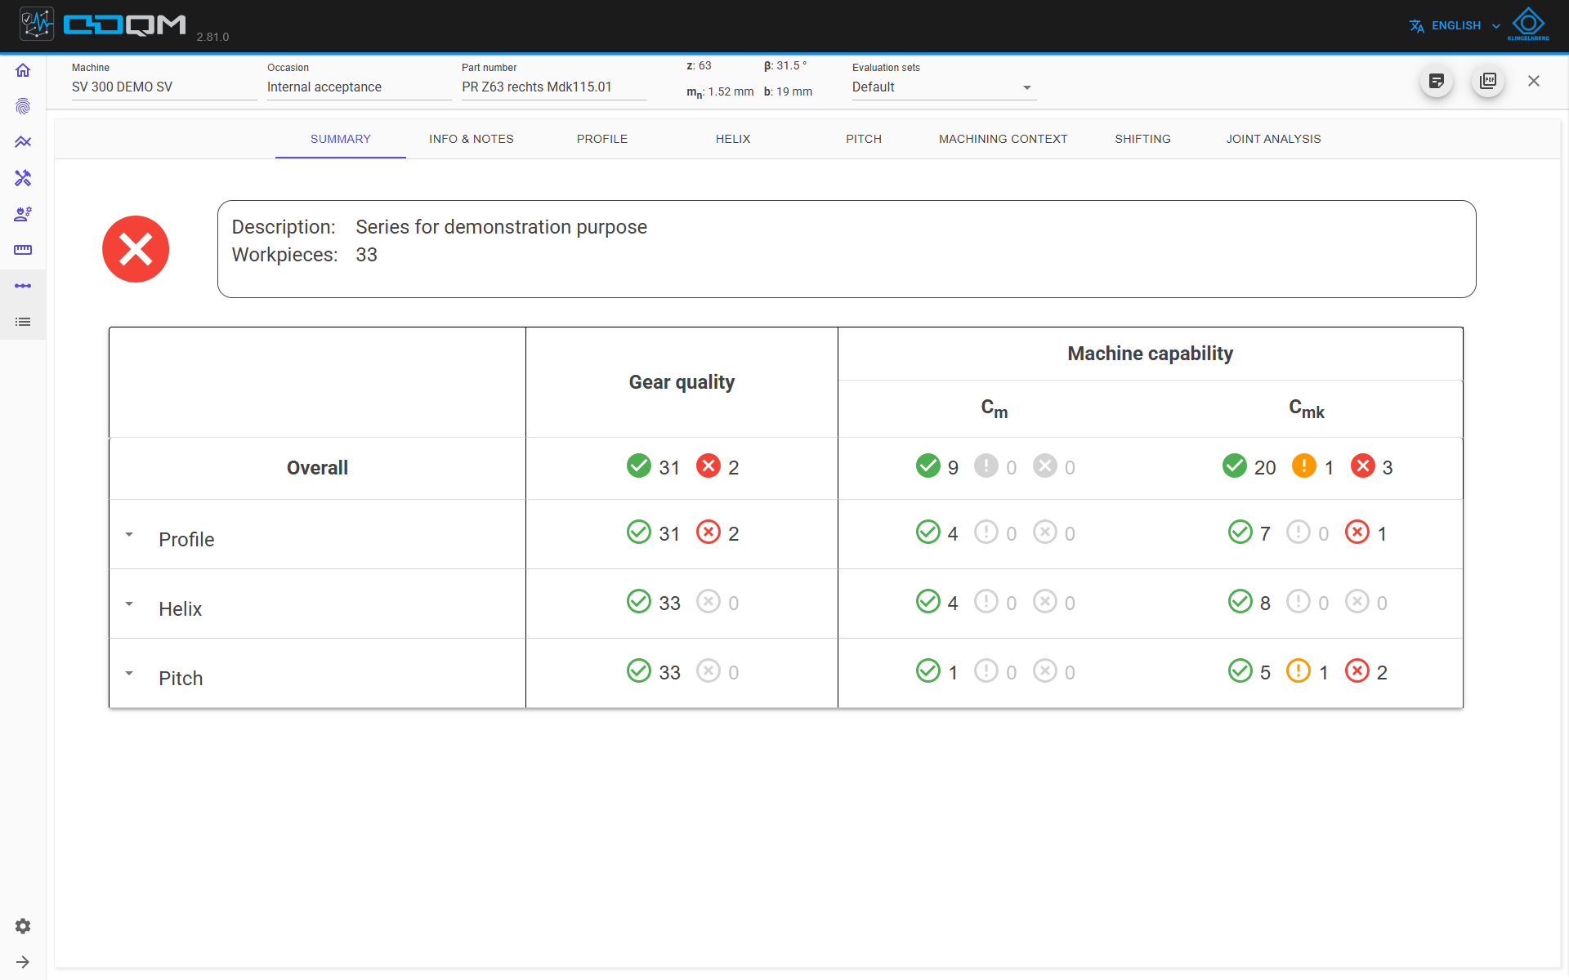Click the Workpieces count 33
Image resolution: width=1569 pixels, height=980 pixels.
[366, 255]
